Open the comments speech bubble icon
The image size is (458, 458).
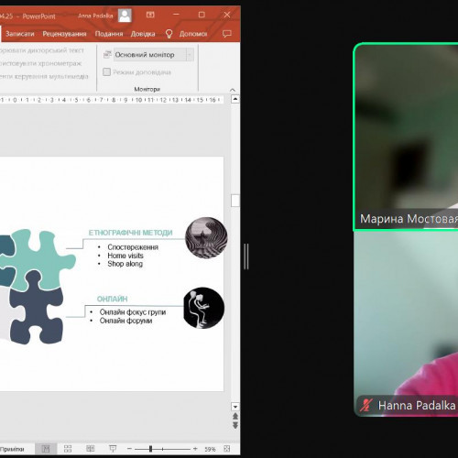[227, 34]
